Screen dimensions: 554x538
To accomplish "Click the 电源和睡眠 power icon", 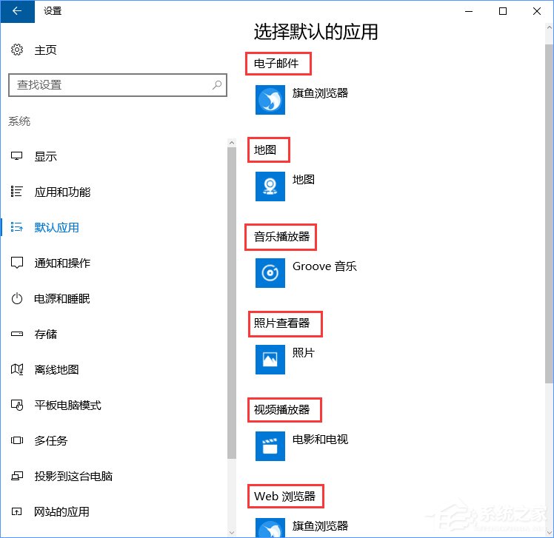I will pos(16,299).
